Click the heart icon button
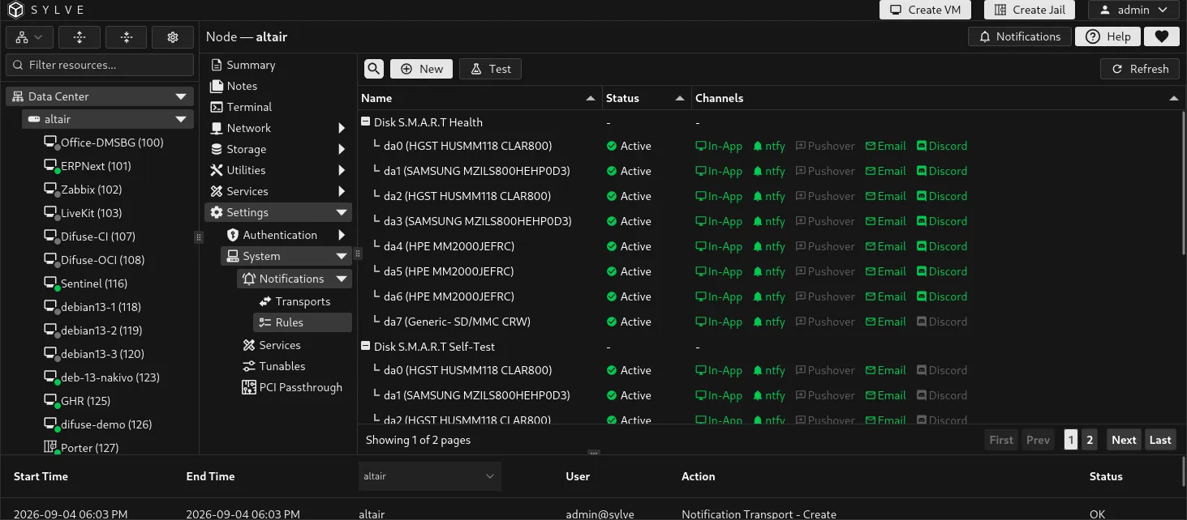 (x=1162, y=36)
